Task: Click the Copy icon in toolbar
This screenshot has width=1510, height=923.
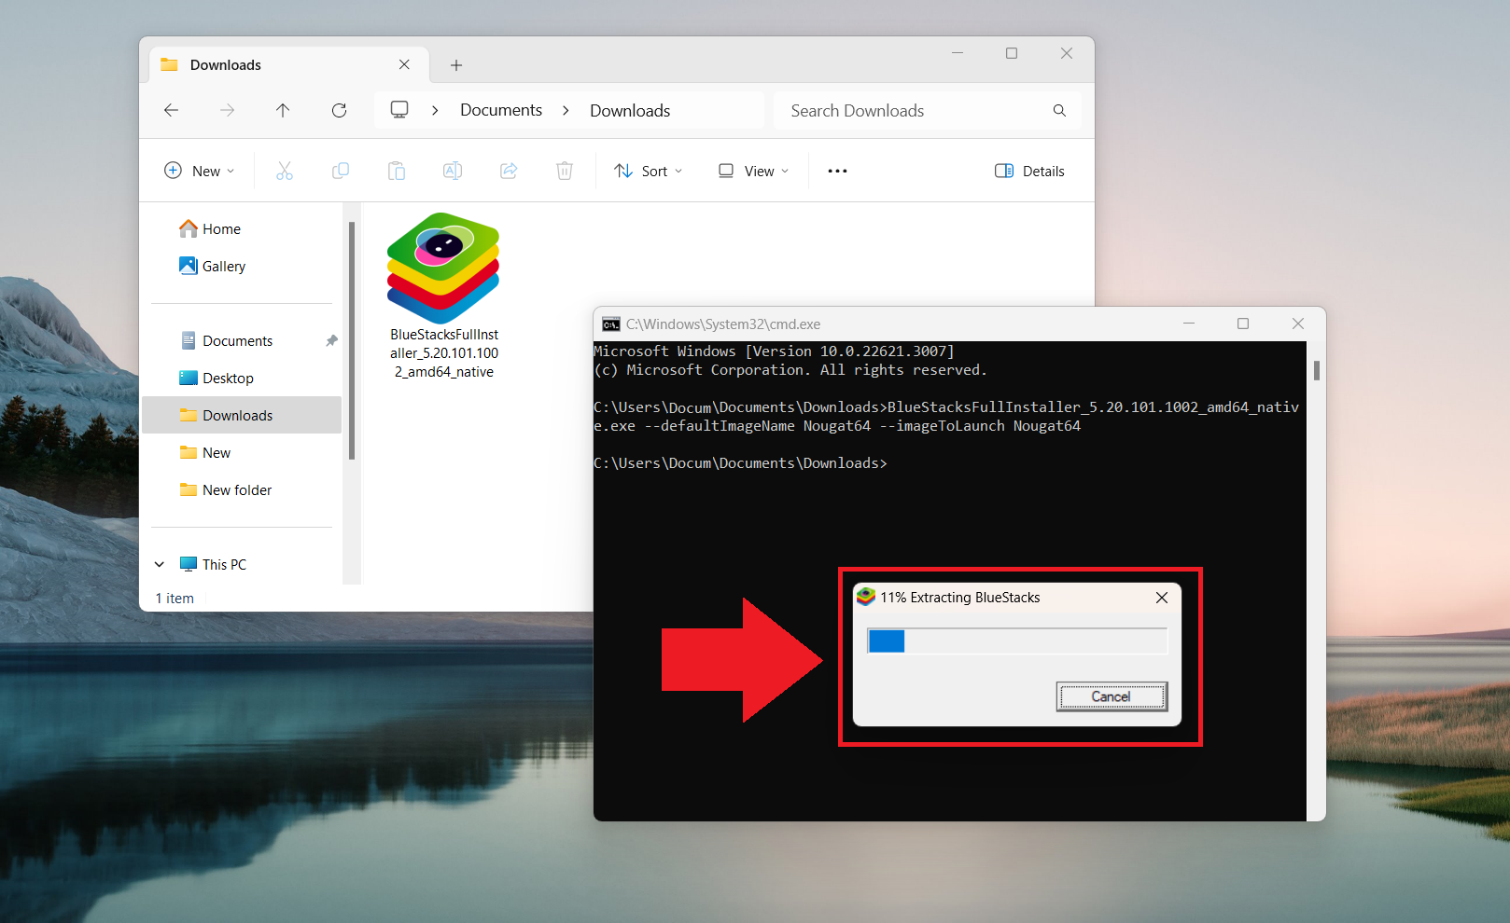Action: (341, 171)
